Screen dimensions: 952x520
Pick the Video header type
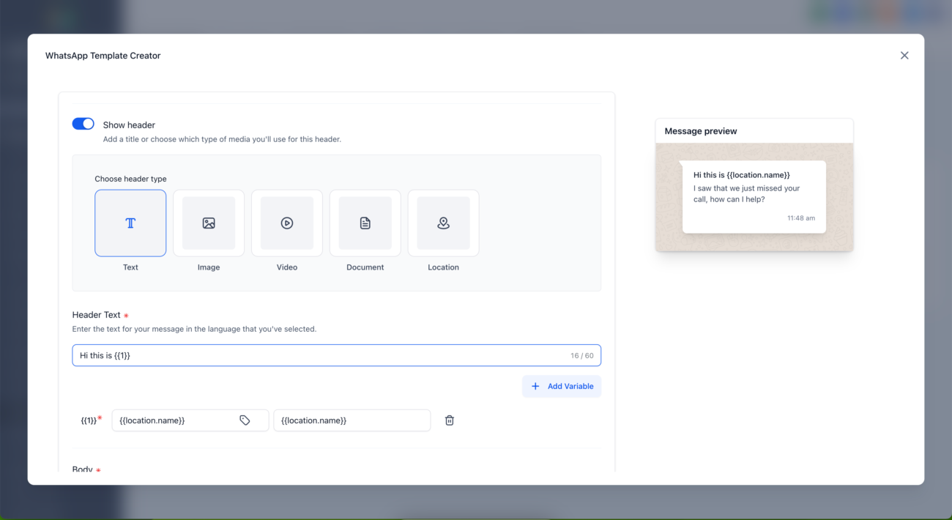[x=287, y=223]
